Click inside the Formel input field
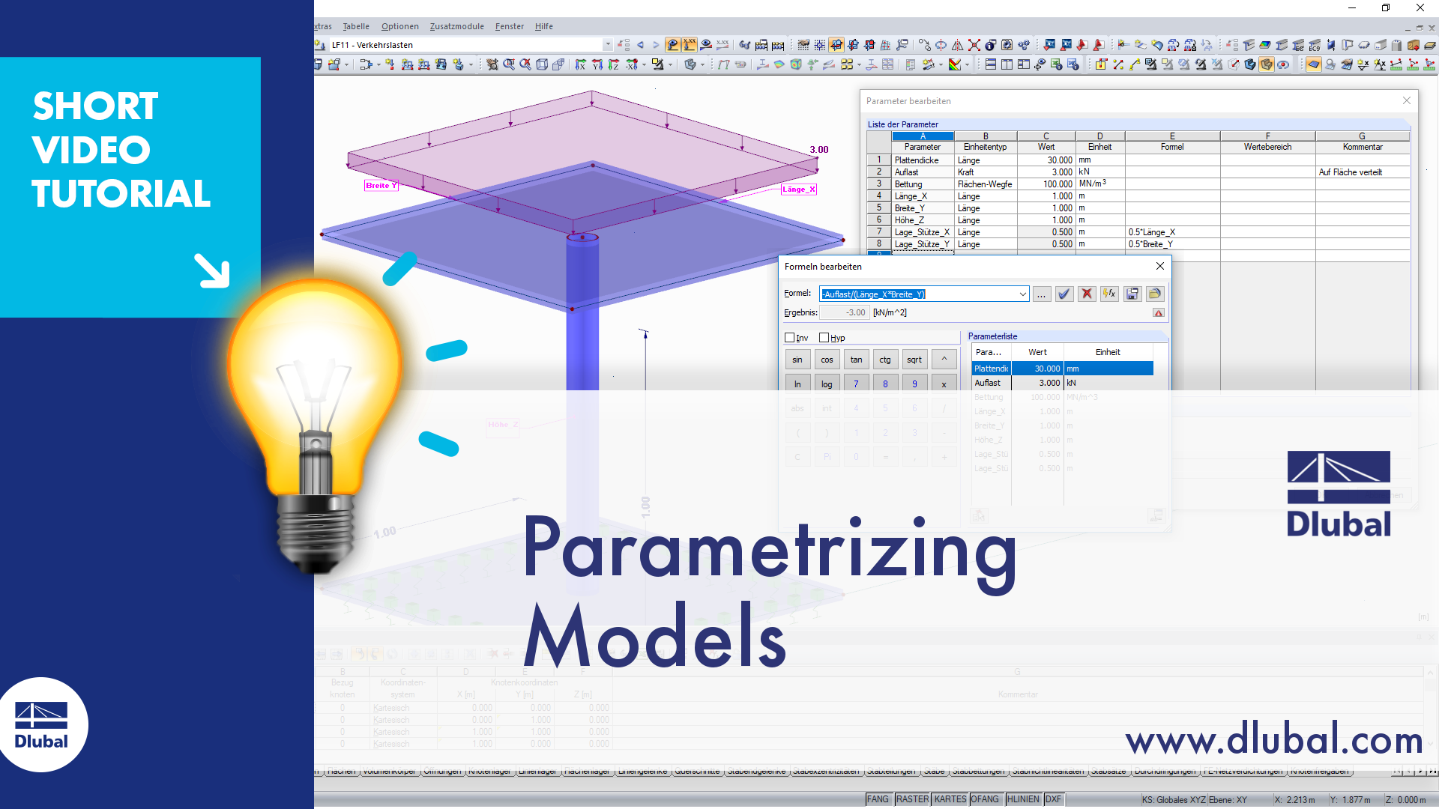This screenshot has height=809, width=1439. [x=899, y=294]
